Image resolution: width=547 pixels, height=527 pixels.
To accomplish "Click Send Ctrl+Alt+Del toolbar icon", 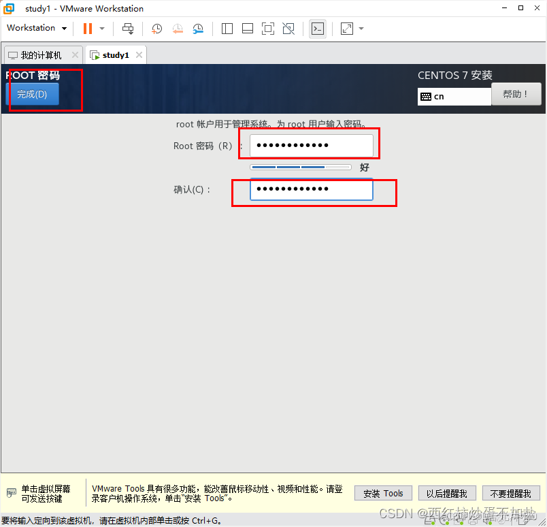I will (128, 29).
